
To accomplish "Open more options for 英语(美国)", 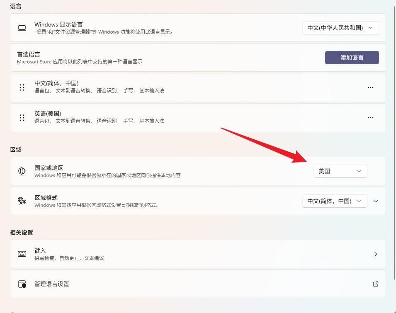I will pyautogui.click(x=370, y=118).
